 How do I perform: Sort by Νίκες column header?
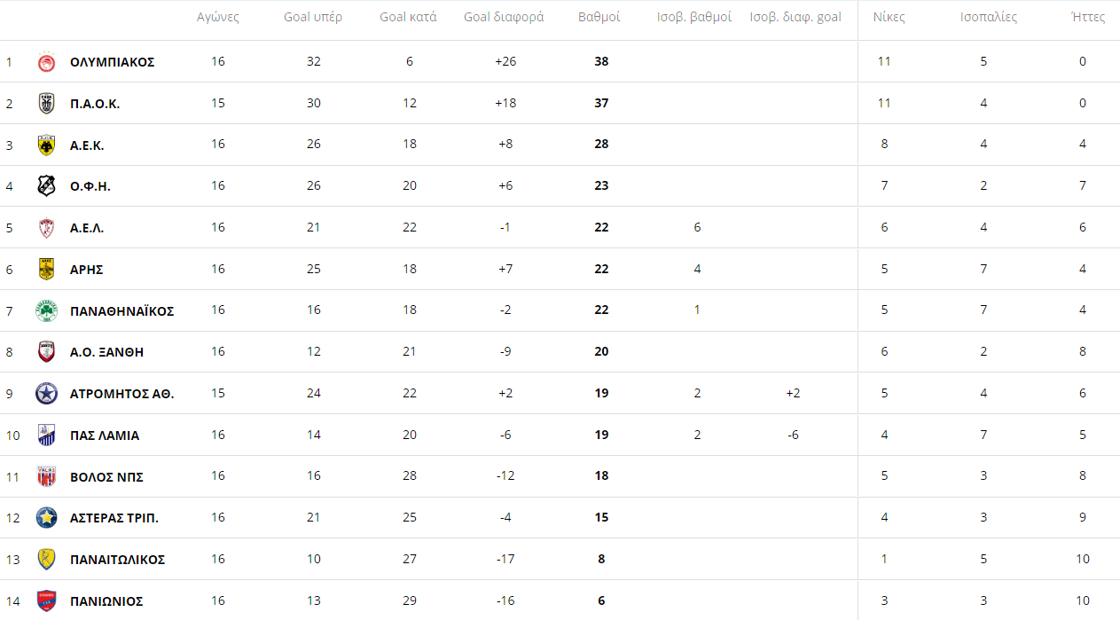[x=889, y=18]
